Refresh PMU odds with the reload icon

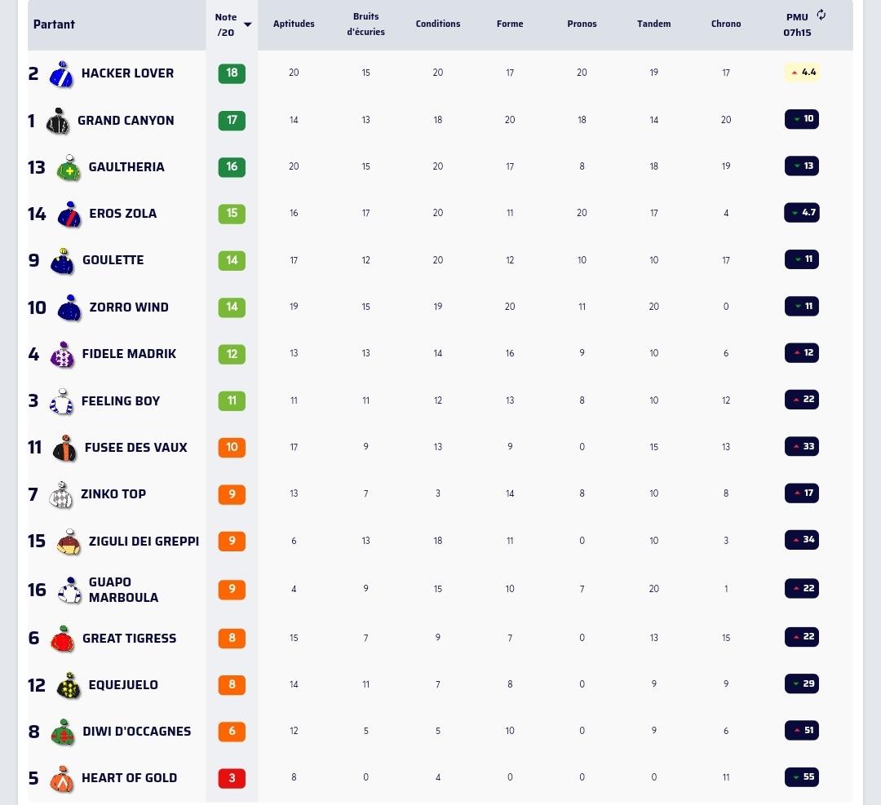[x=821, y=15]
